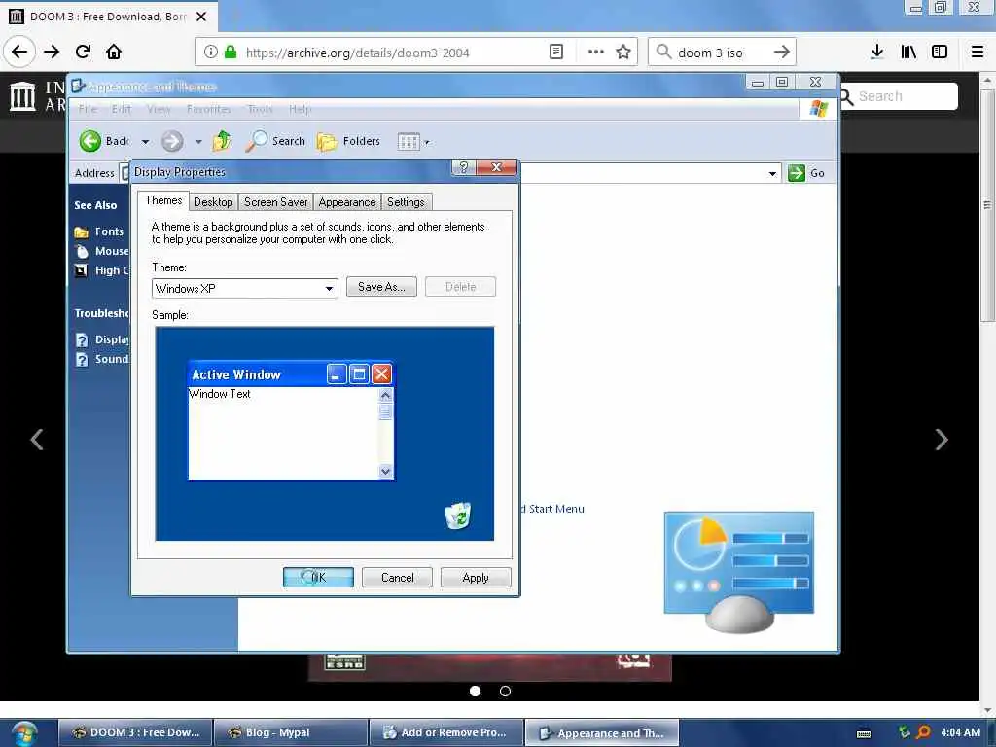Toggle the Folders pane

[348, 141]
